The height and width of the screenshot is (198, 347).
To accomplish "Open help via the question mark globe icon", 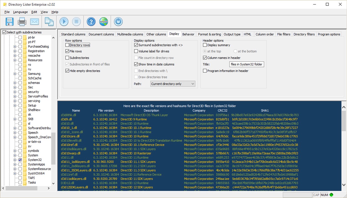I will 91,22.
